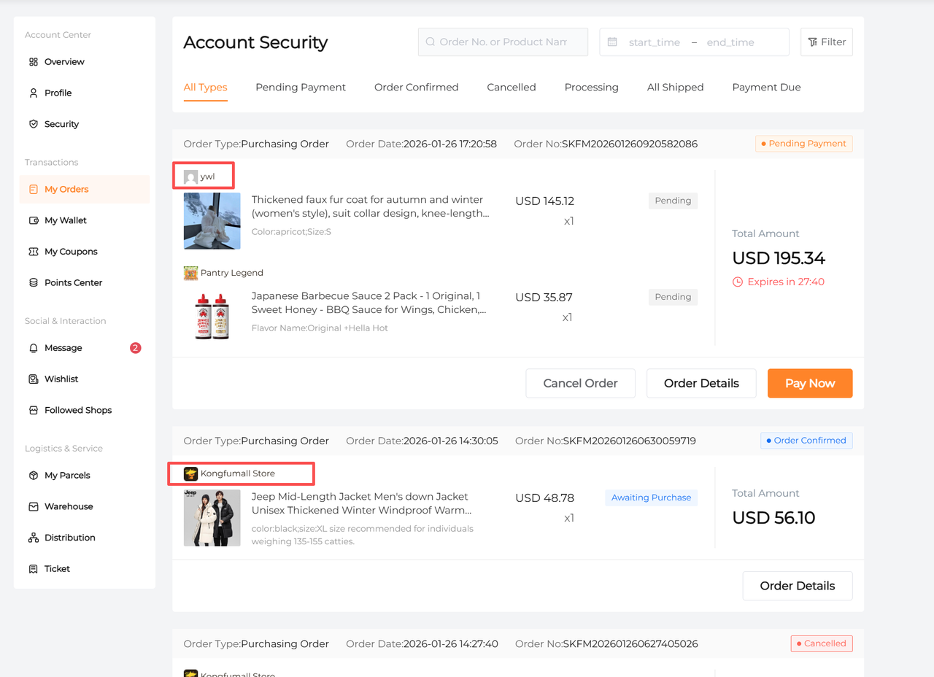The width and height of the screenshot is (934, 677).
Task: Click the Profile person icon
Action: coord(34,93)
